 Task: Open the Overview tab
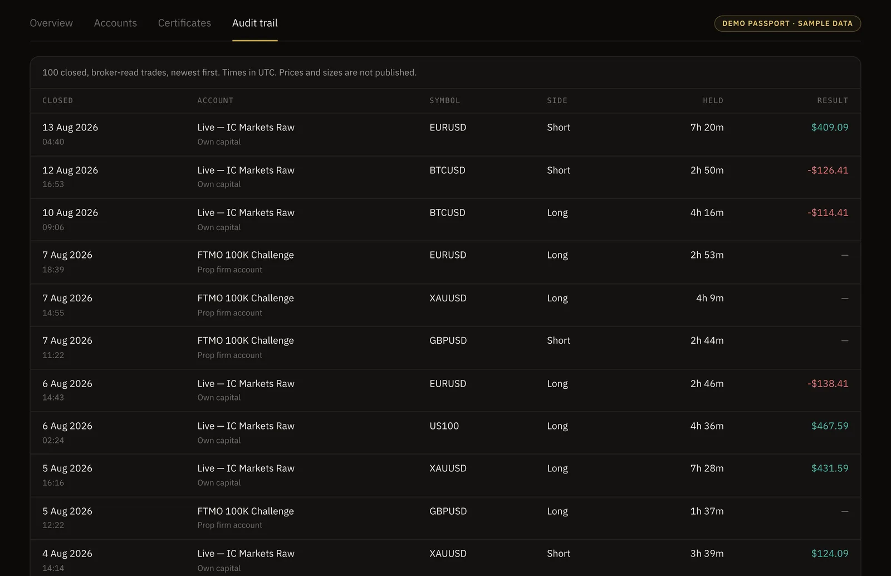point(51,23)
